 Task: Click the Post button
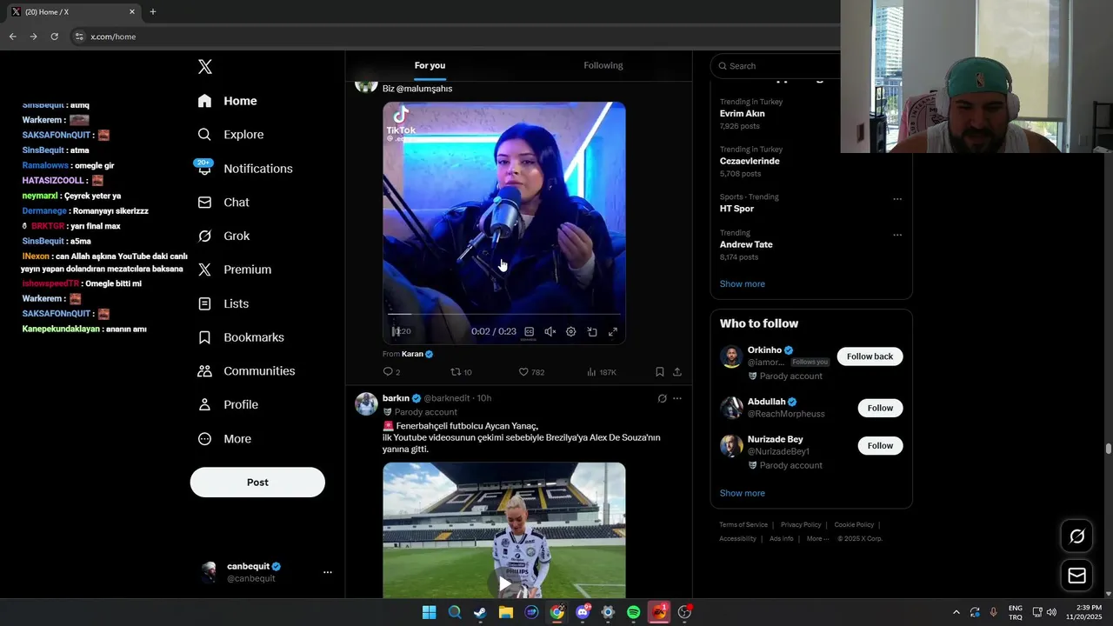257,483
